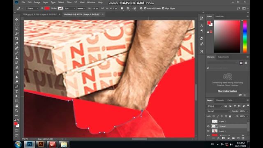The image size is (263, 148).
Task: Open the Opacity 100% dropdown arrow
Action: (247, 111)
